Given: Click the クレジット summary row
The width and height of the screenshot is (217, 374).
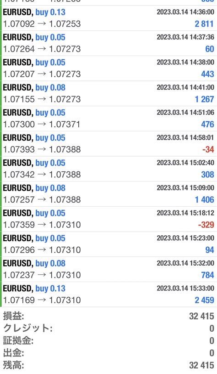Looking at the screenshot, I should (x=108, y=329).
